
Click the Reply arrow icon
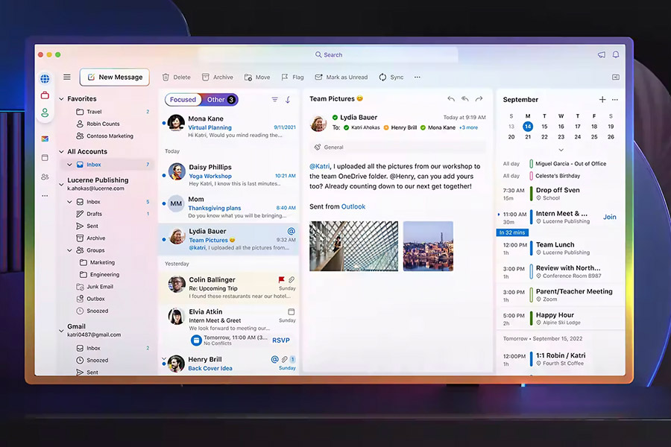pos(451,99)
